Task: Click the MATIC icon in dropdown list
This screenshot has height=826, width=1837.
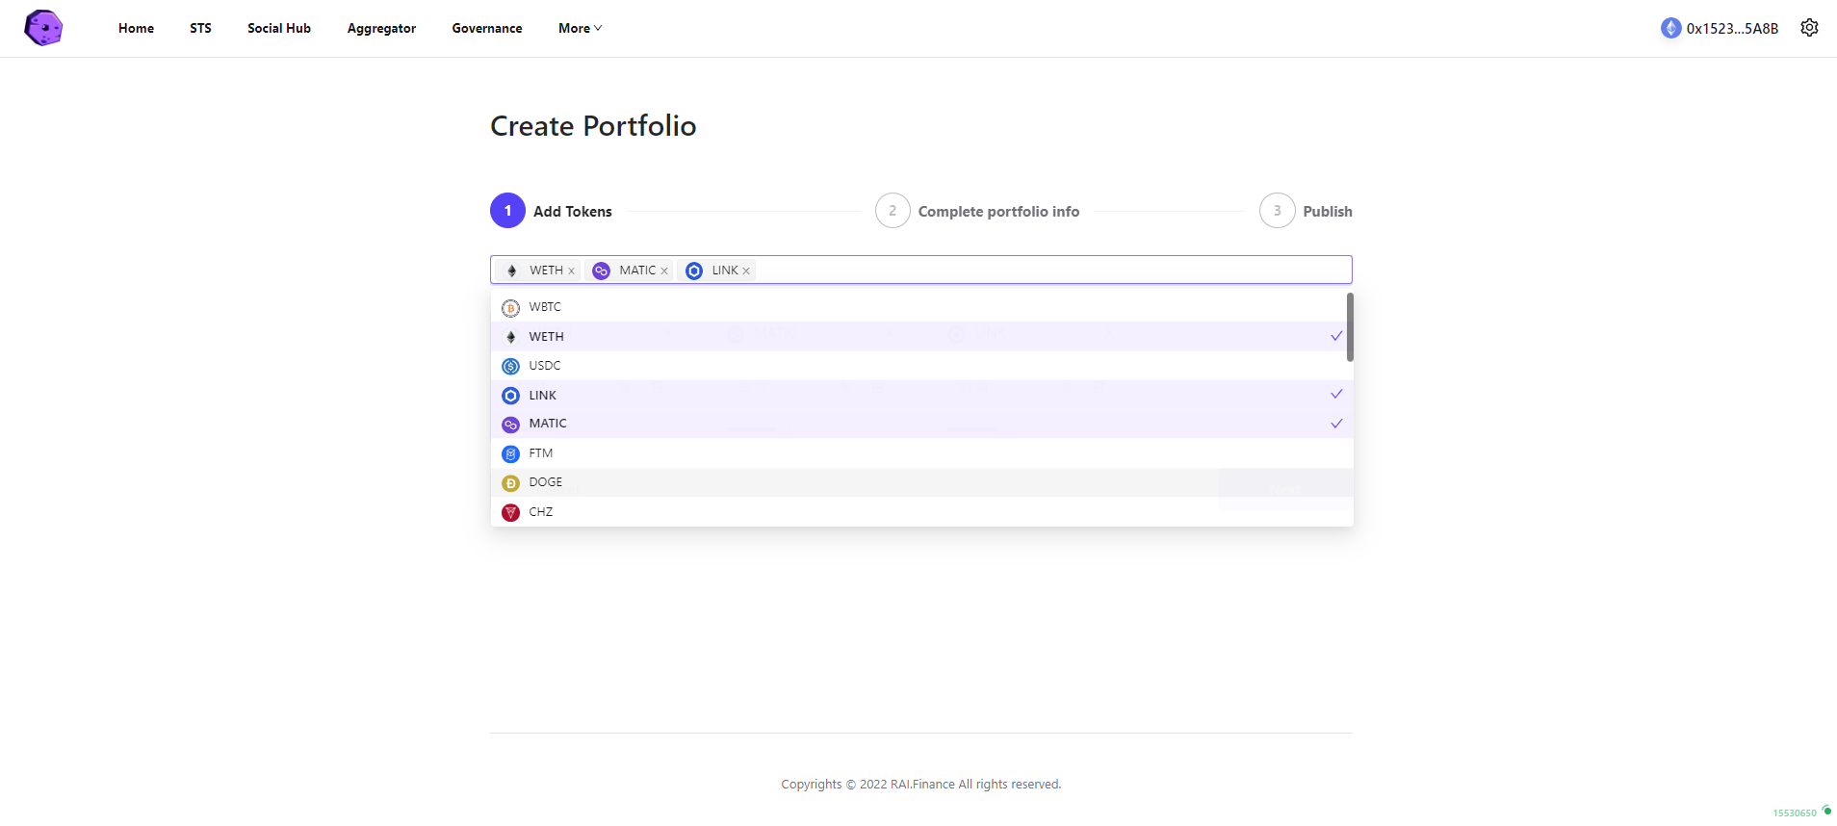Action: [510, 425]
